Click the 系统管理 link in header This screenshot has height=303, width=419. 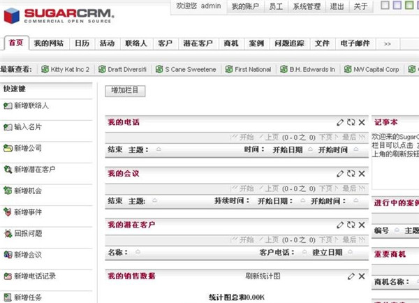click(307, 6)
